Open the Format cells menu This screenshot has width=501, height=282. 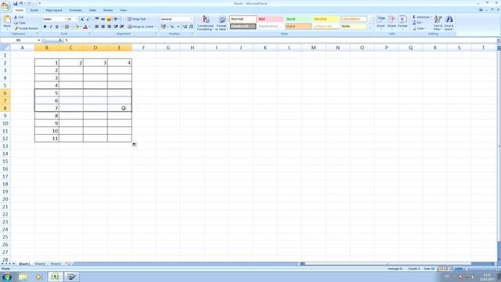click(x=402, y=23)
